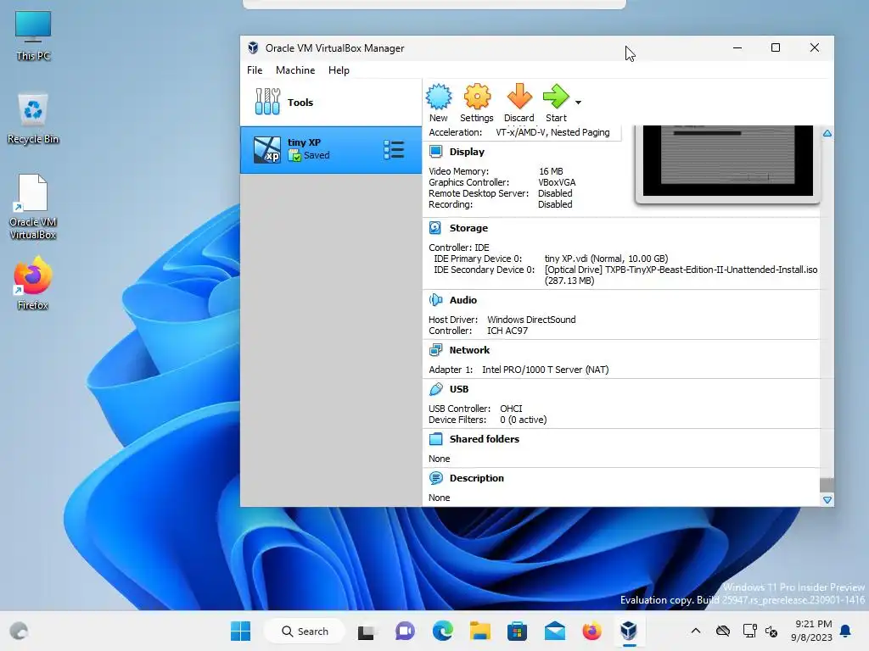Click the New virtual machine icon
Image resolution: width=869 pixels, height=651 pixels.
coord(439,97)
